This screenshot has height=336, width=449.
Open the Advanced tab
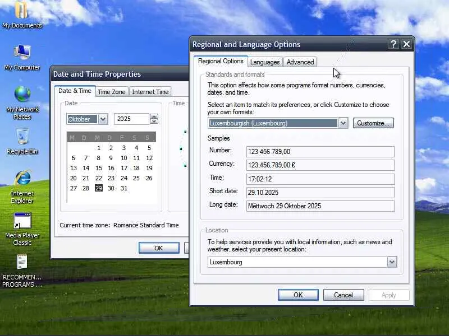(300, 62)
